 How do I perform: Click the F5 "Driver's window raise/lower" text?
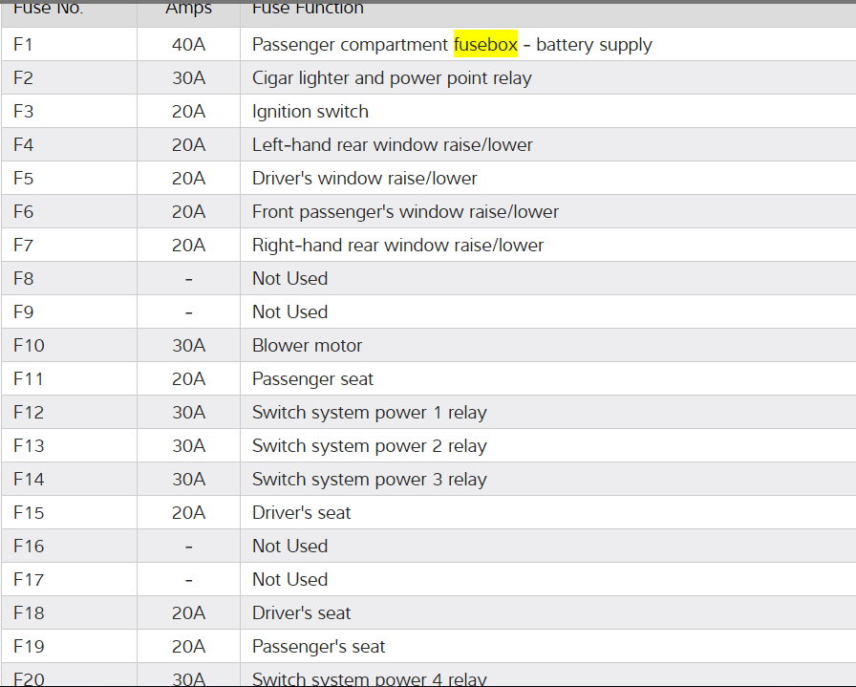pyautogui.click(x=364, y=179)
